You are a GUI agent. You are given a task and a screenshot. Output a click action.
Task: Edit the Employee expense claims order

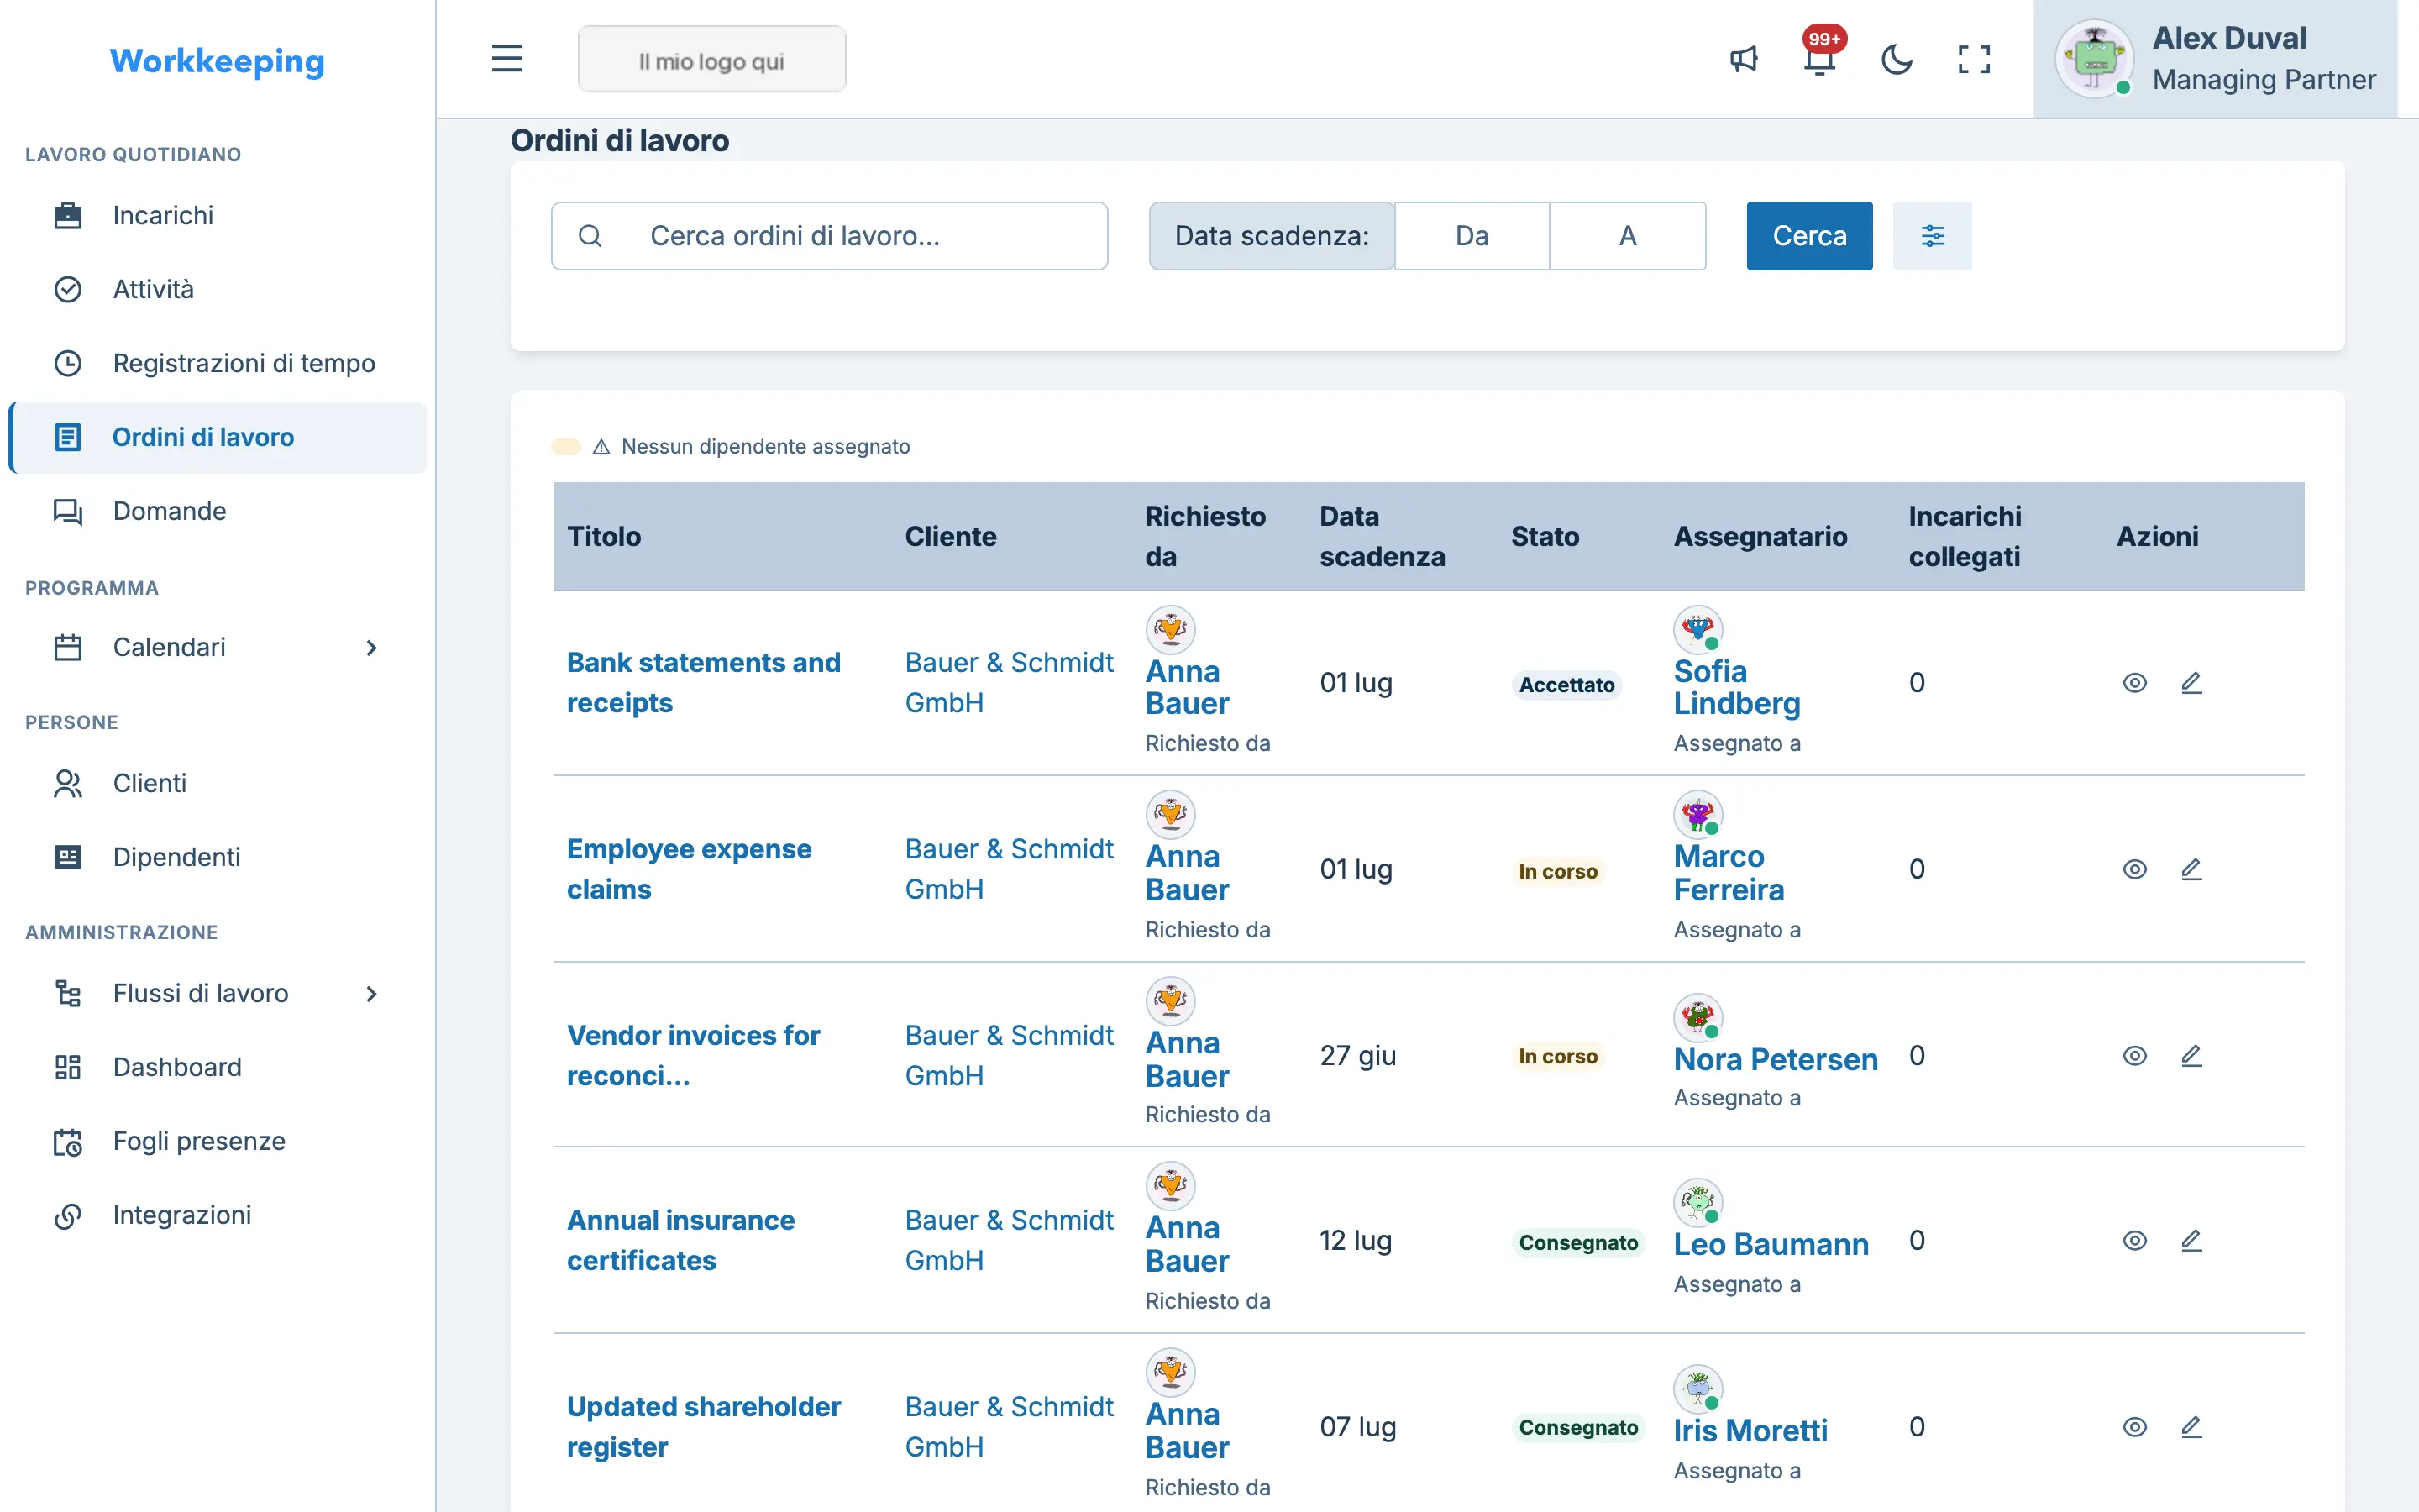2191,869
